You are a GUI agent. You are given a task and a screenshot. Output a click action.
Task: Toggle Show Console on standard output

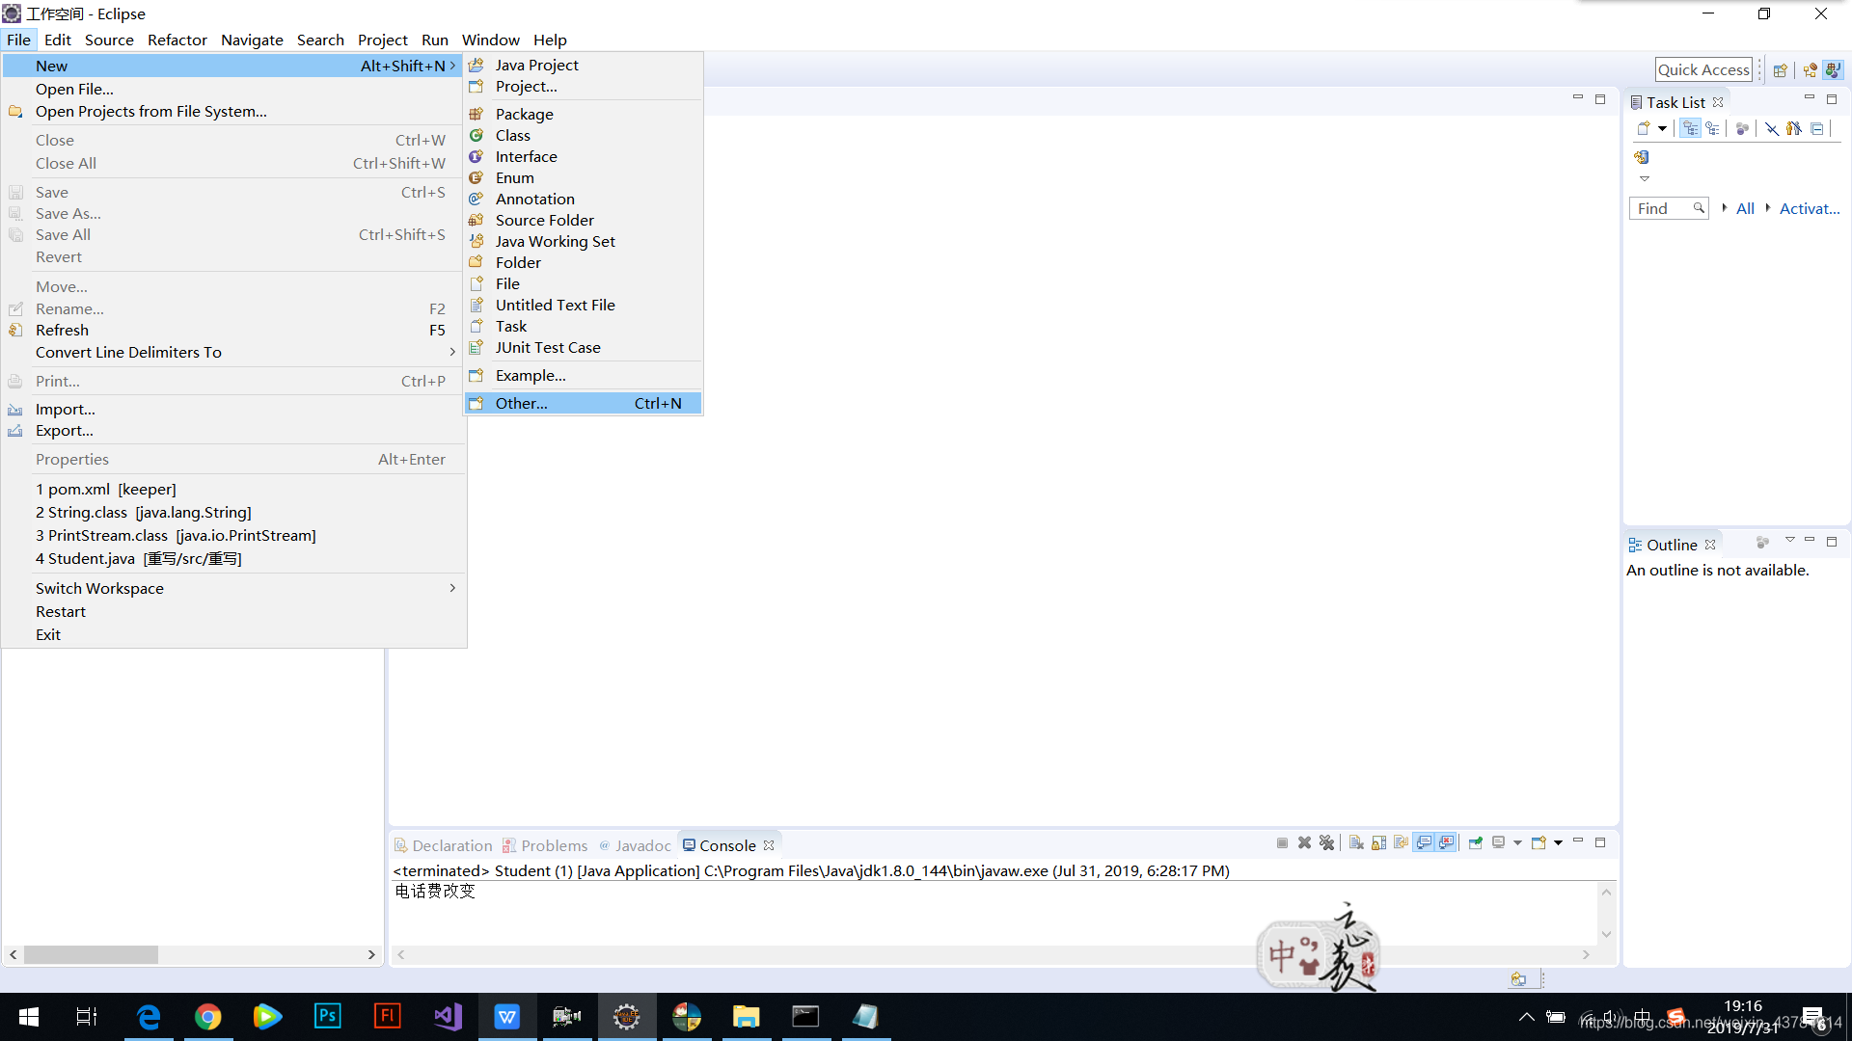(1424, 842)
